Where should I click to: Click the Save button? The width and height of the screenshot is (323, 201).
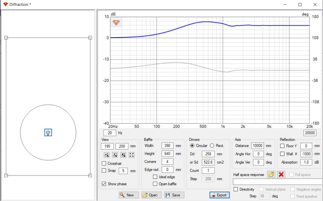coord(174,195)
